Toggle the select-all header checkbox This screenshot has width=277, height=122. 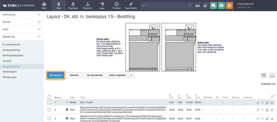point(50,97)
